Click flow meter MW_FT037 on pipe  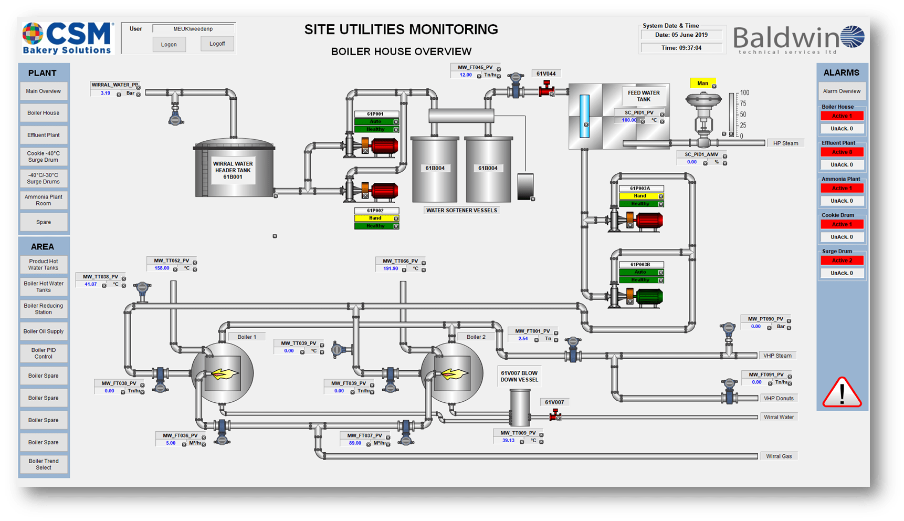pyautogui.click(x=406, y=432)
